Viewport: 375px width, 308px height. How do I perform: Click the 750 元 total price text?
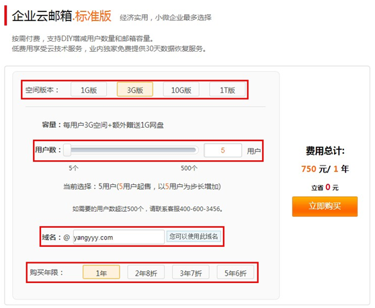315,169
